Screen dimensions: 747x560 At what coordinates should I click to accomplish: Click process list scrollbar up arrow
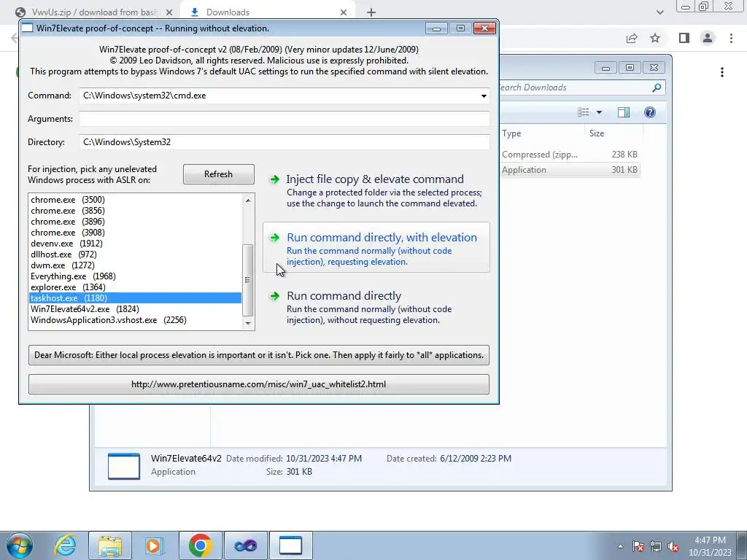tap(248, 201)
